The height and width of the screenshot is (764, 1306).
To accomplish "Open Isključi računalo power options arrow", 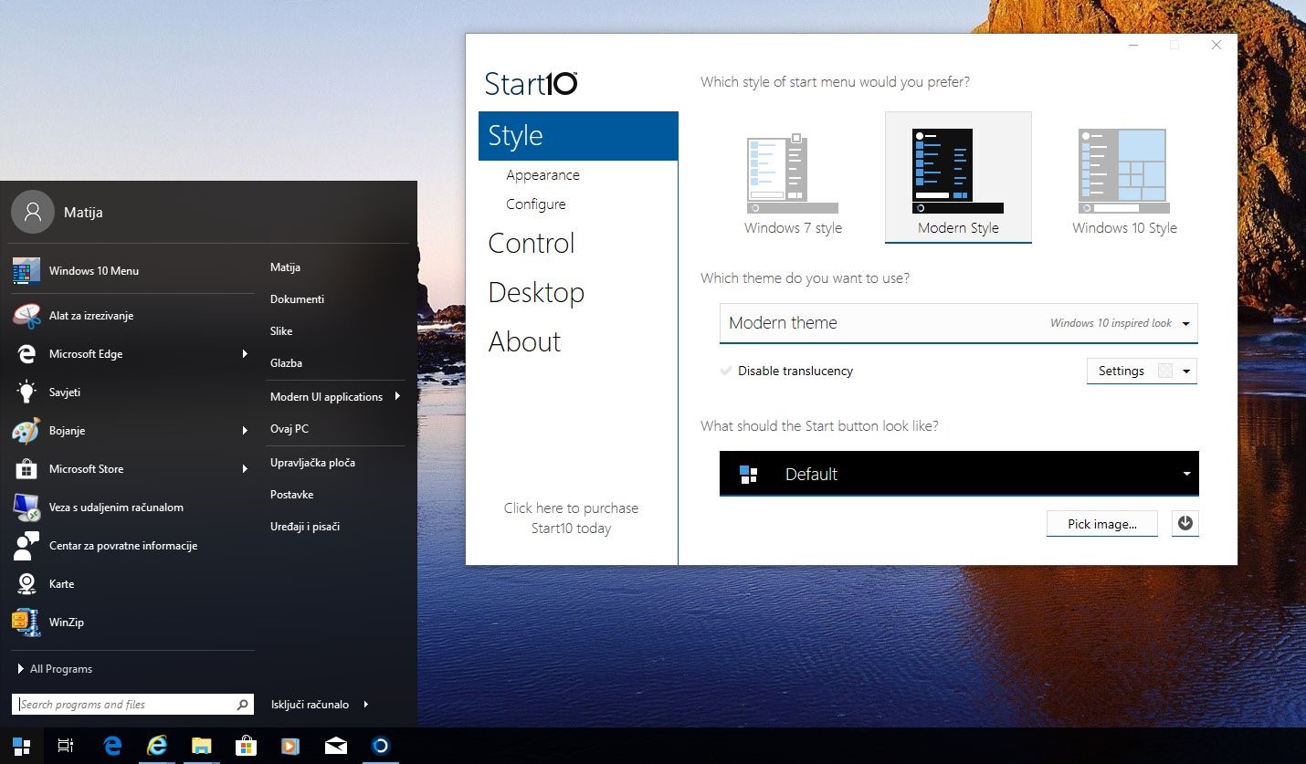I will point(366,705).
